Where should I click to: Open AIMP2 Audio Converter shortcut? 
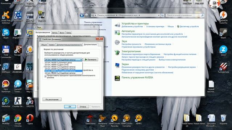point(127,121)
